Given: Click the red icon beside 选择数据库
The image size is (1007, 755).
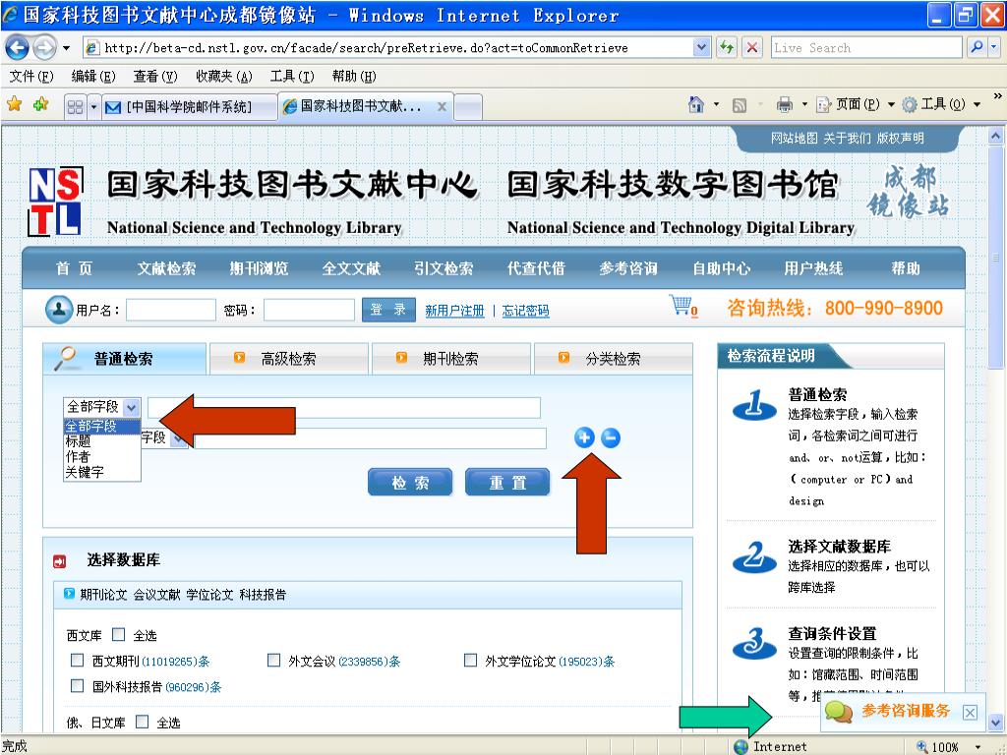Looking at the screenshot, I should click(60, 561).
